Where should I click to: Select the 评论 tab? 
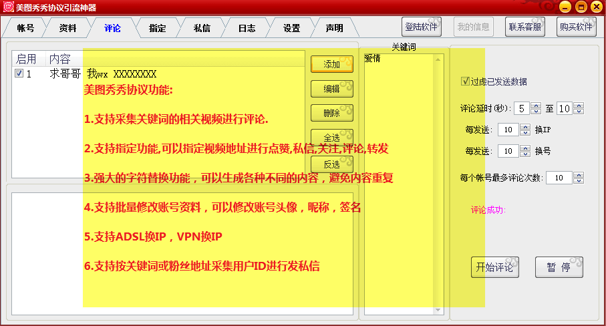tap(112, 28)
